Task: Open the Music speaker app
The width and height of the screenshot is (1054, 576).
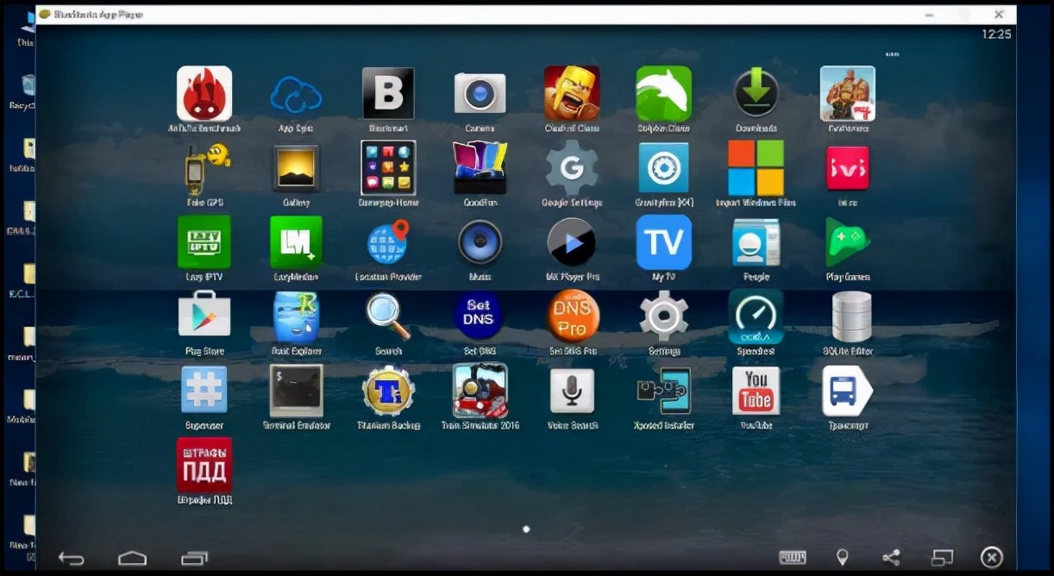Action: (480, 242)
